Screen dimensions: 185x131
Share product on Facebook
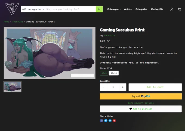click(x=101, y=121)
